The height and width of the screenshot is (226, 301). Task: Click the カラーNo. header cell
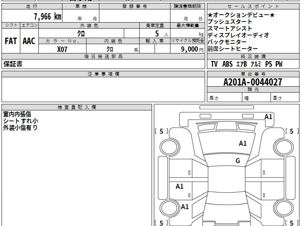pos(62,41)
